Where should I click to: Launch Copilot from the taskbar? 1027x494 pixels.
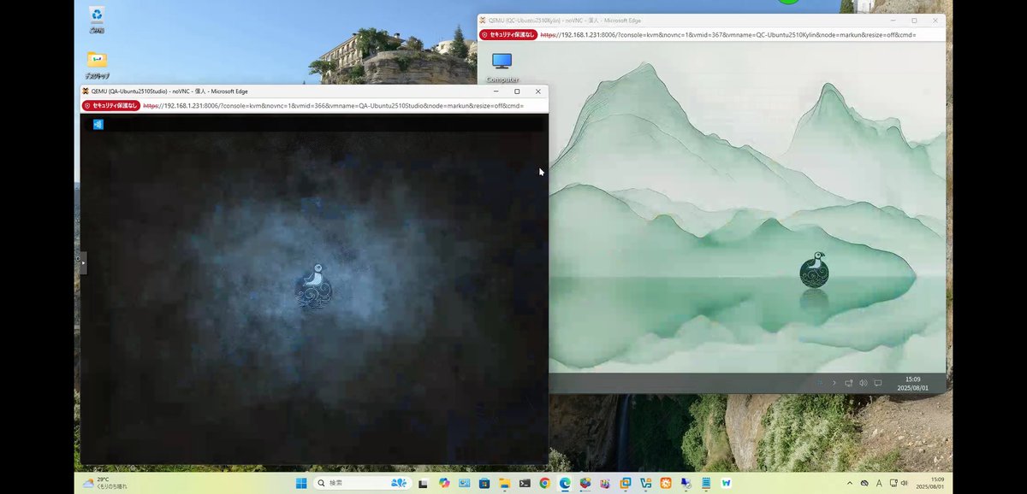(x=444, y=483)
